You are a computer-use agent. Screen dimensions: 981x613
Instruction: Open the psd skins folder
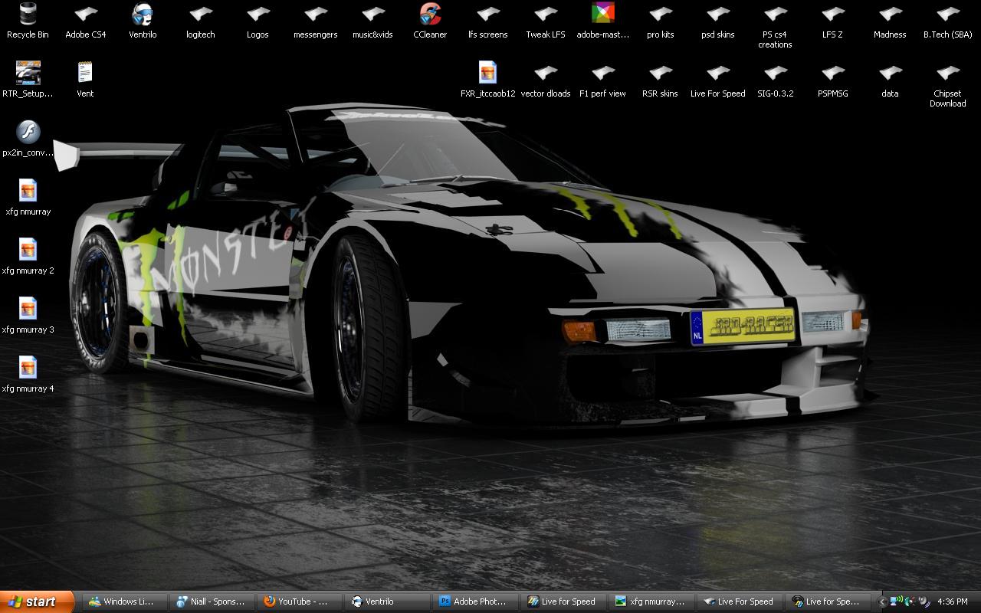click(x=717, y=21)
